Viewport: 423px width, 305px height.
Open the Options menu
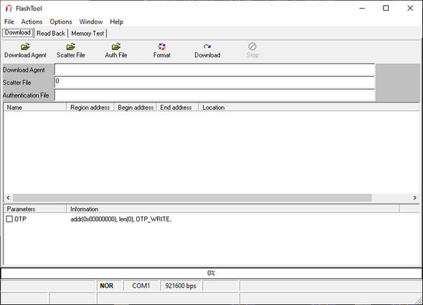click(x=61, y=22)
